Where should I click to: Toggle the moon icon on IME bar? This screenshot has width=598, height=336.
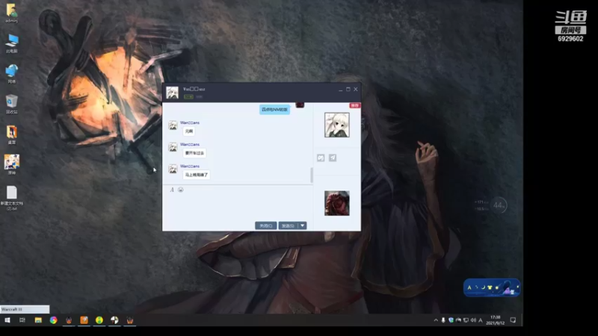483,287
